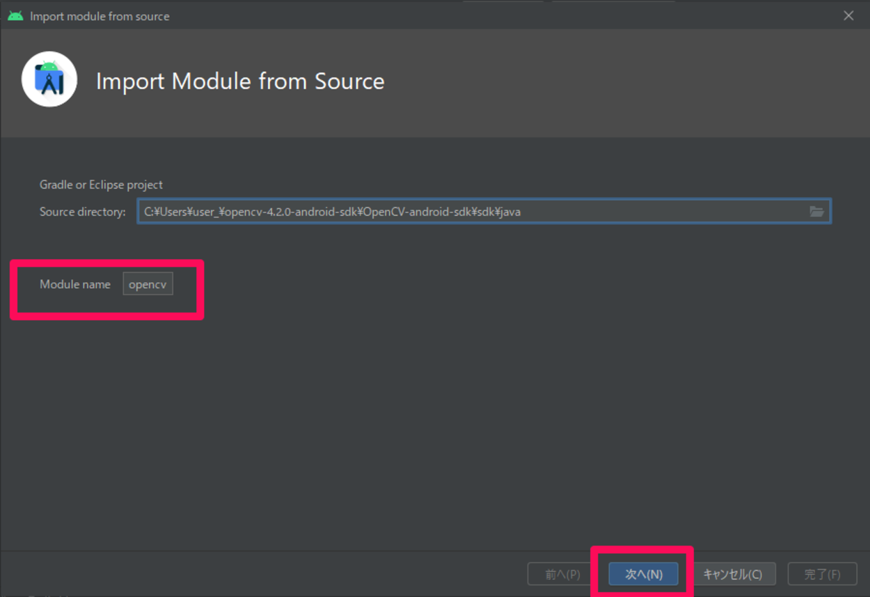870x597 pixels.
Task: Click the Android Studio logo in the dialog header
Action: pos(49,79)
